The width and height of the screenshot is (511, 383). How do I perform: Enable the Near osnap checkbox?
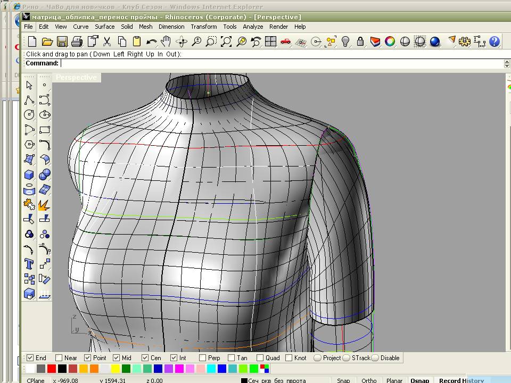[x=59, y=358]
